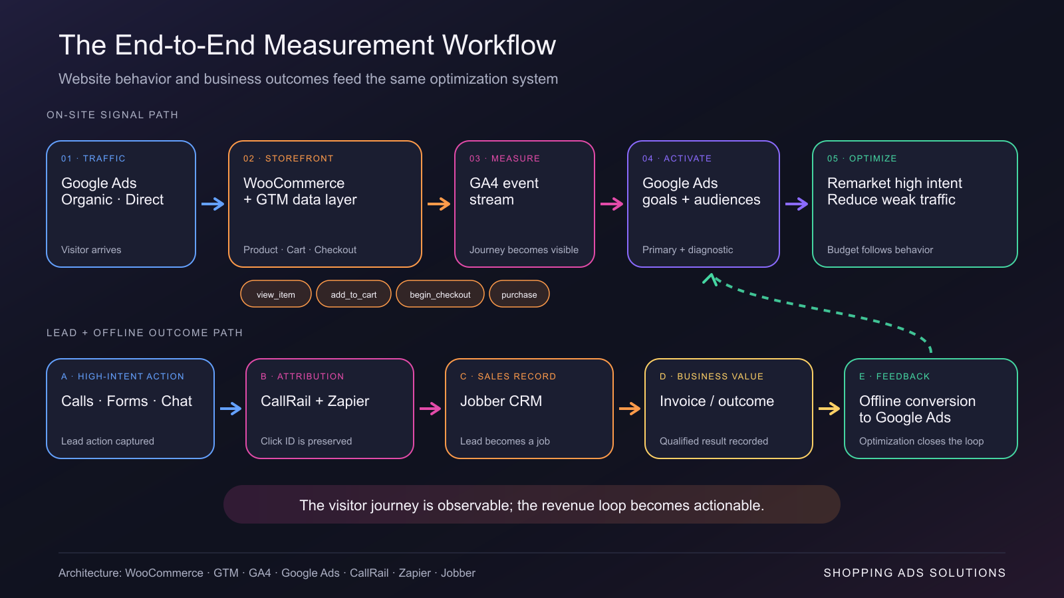
Task: Select the footer line starting "Architecture: WooCommerce"
Action: point(267,573)
